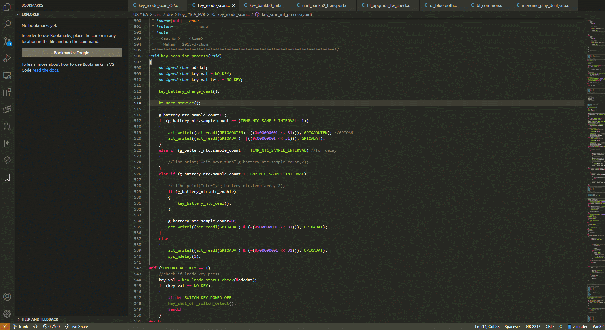Click line number 514 in the gutter
Screen dimensions: 605x330
click(137, 103)
